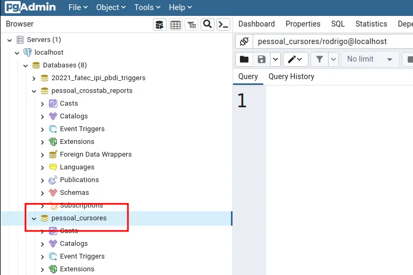Click the pessoal_cursores database icon

[45, 218]
